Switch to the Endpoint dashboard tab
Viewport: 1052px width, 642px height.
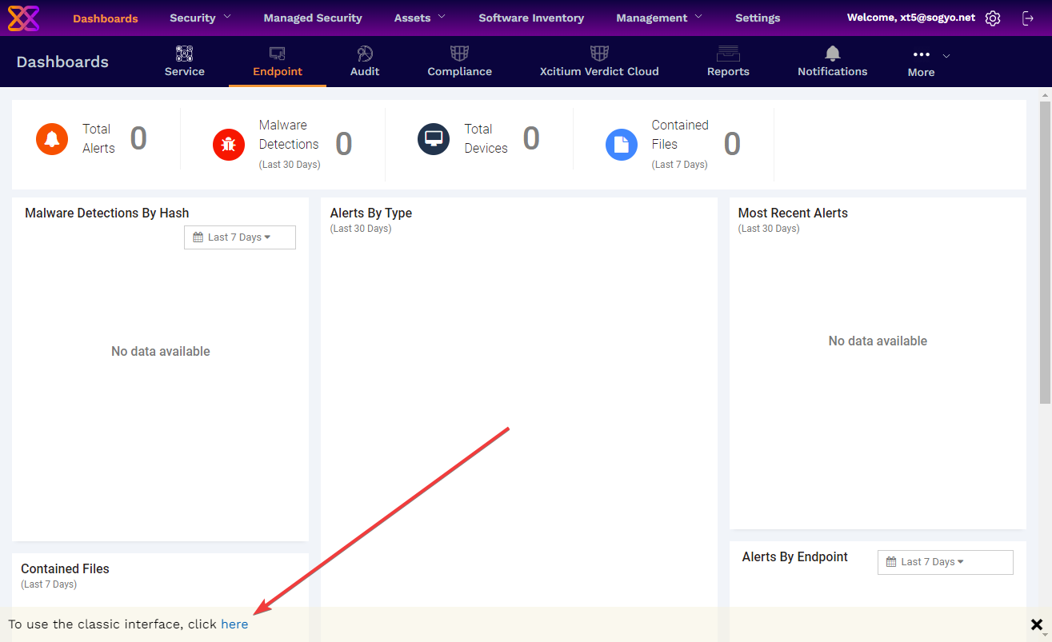278,62
